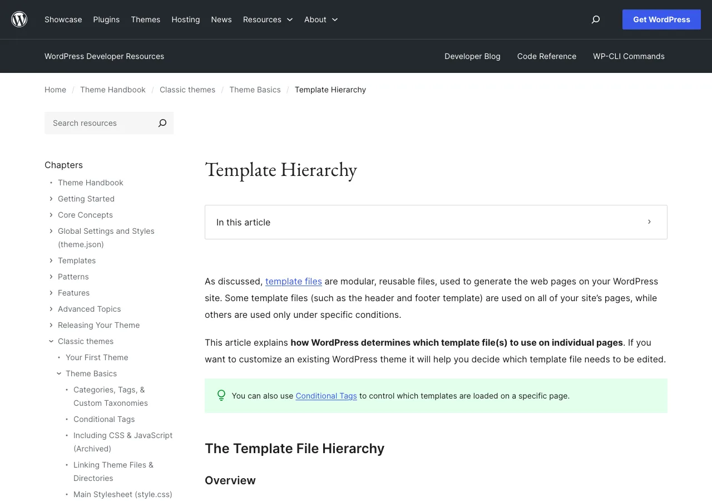
Task: Expand the Core Concepts chapter
Action: [51, 215]
